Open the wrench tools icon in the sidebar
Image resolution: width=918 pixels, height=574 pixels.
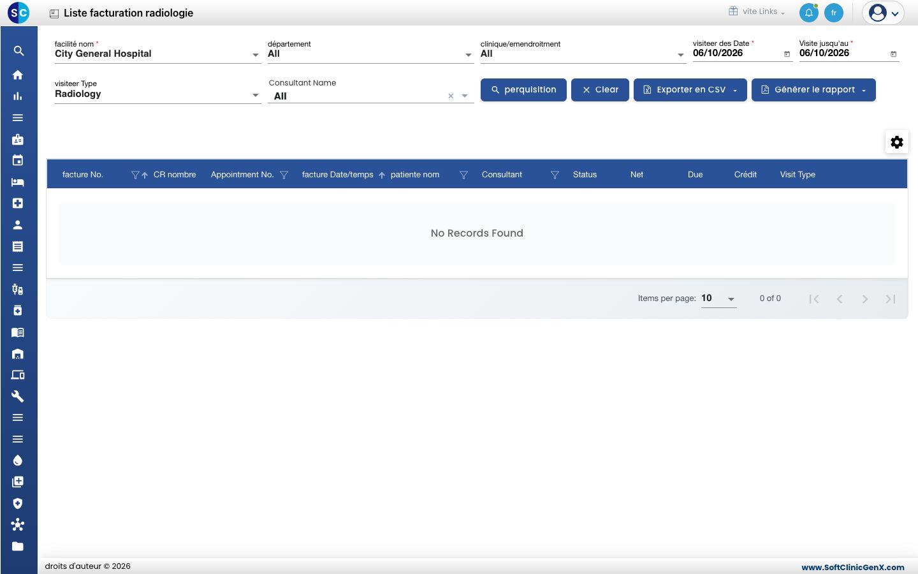tap(18, 396)
